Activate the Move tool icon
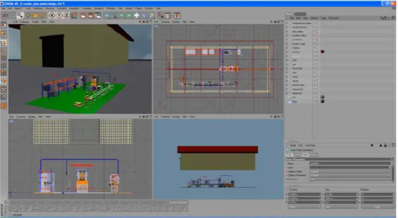Screen dimensions: 398x218 28,16
